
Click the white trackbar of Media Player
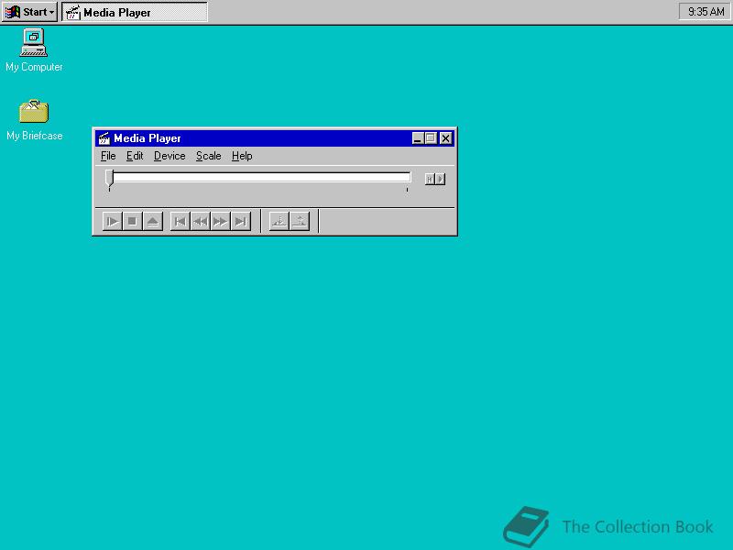coord(262,177)
